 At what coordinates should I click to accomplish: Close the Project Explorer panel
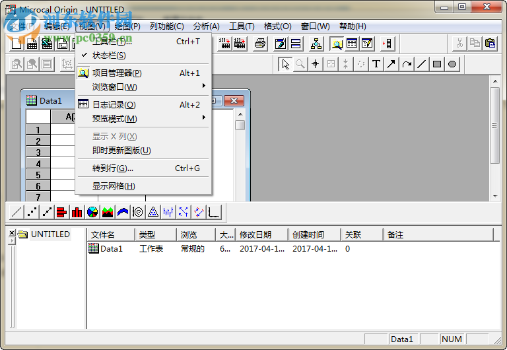tap(12, 232)
